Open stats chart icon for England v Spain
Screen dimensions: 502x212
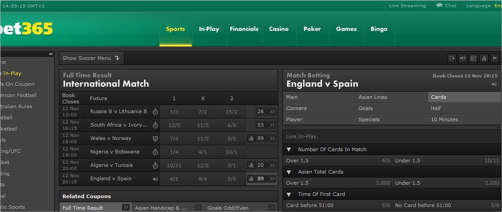251,179
